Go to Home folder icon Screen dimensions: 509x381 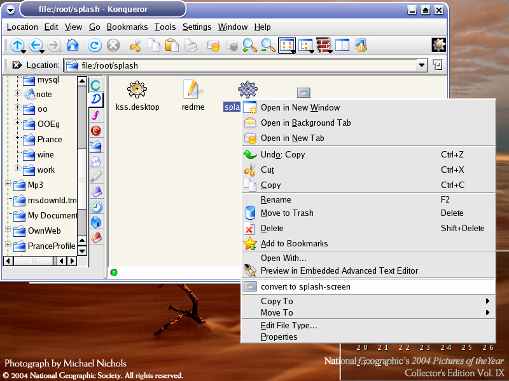click(x=73, y=45)
